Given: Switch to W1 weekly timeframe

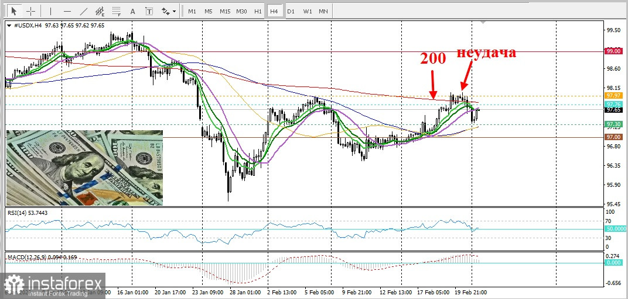Looking at the screenshot, I should click(308, 12).
